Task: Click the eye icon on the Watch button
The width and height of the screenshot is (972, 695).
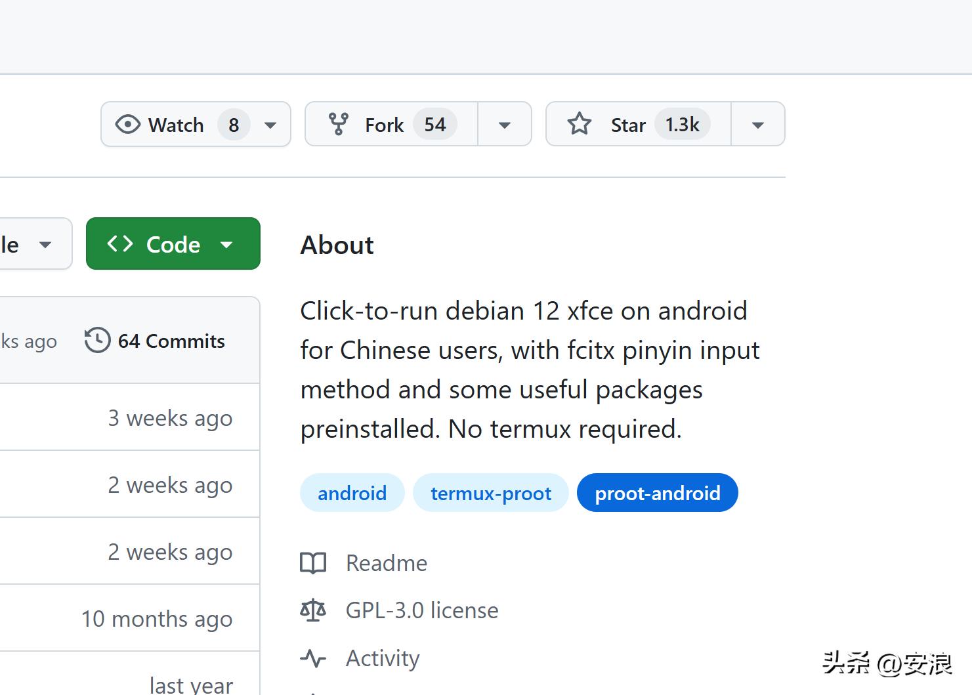Action: point(129,124)
